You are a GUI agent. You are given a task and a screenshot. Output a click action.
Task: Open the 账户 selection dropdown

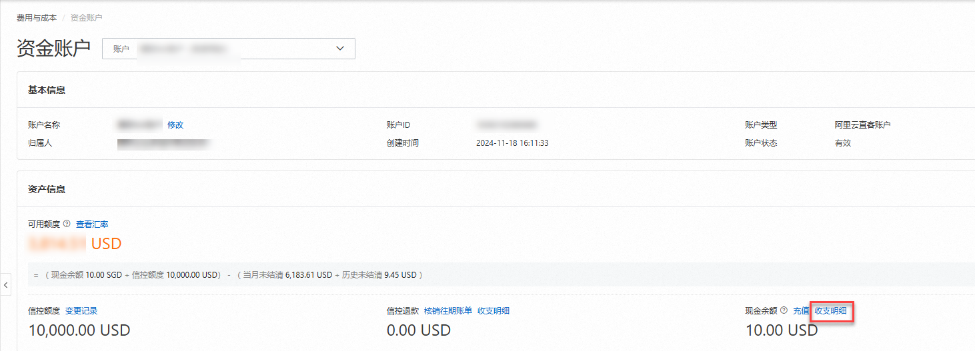pyautogui.click(x=228, y=49)
